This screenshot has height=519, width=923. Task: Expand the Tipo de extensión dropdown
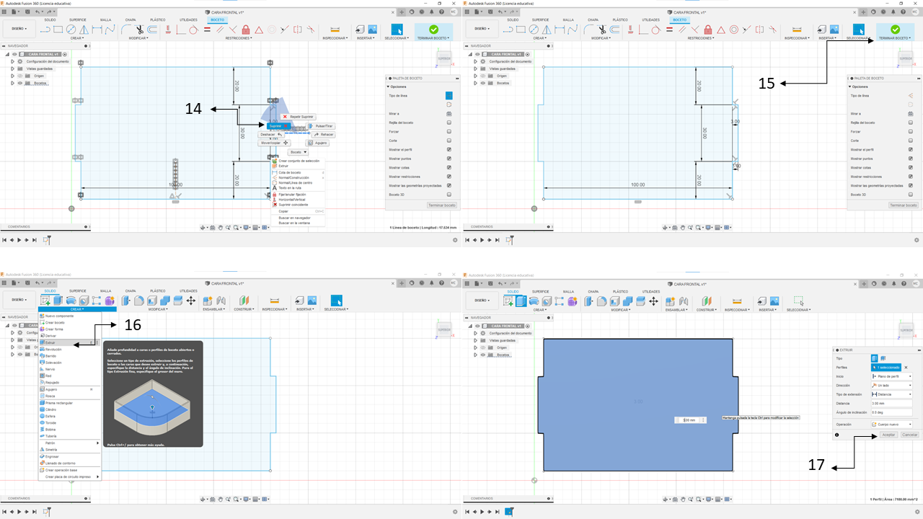(893, 394)
